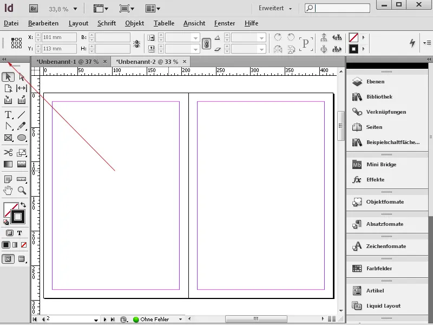This screenshot has width=433, height=325.
Task: Open the Fenster menu
Action: tap(224, 23)
